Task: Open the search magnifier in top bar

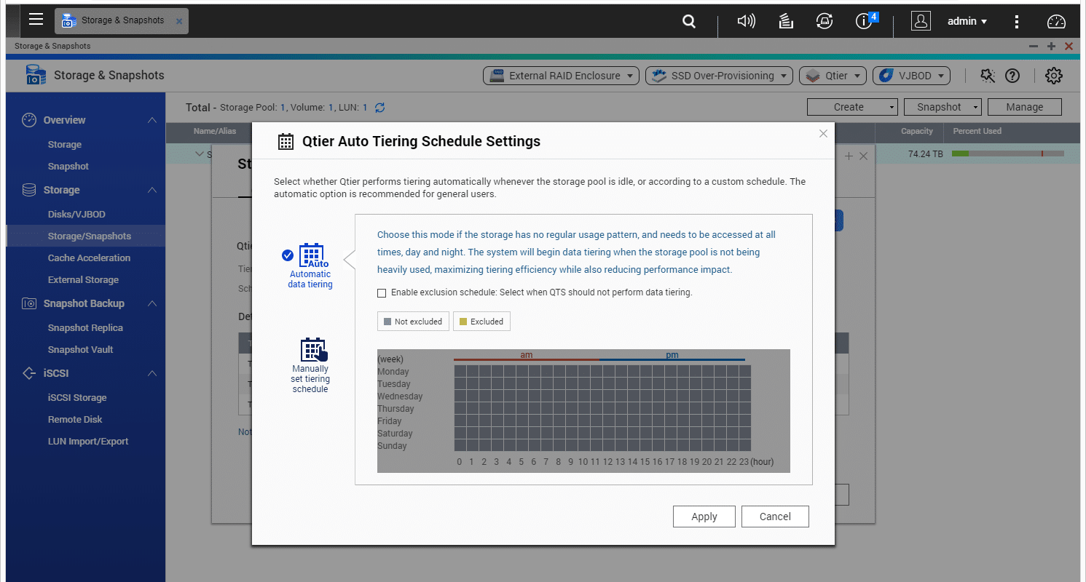Action: pos(689,22)
